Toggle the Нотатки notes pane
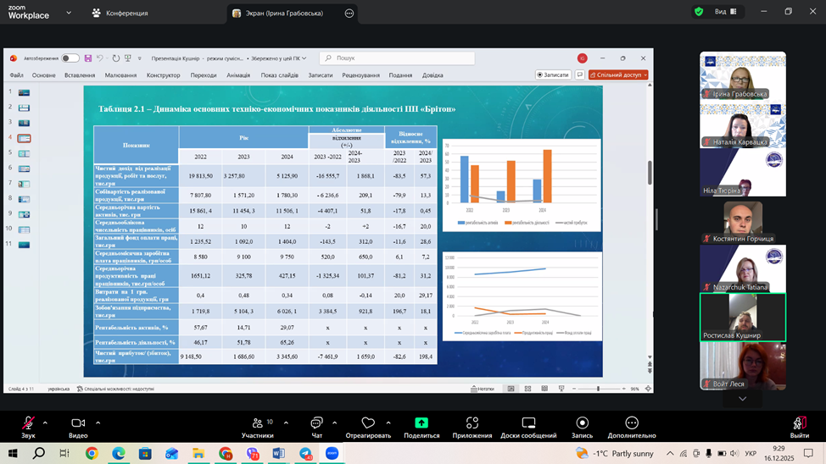The width and height of the screenshot is (826, 464). tap(485, 389)
